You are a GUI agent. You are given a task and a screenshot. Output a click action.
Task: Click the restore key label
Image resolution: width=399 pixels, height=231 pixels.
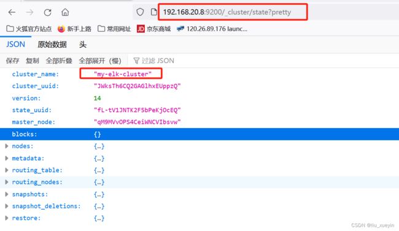[x=26, y=218]
